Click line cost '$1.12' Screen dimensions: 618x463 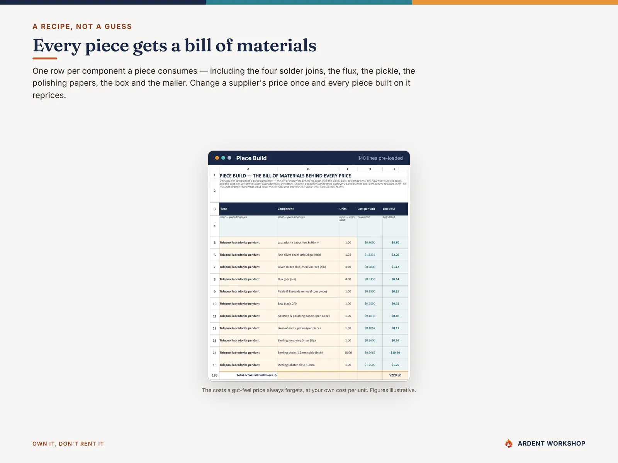click(x=395, y=267)
